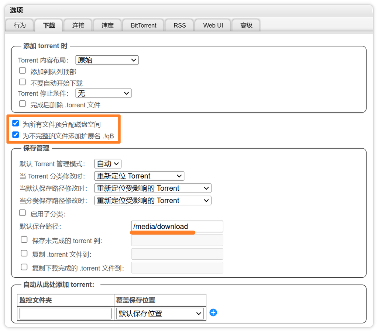Viewport: 378px width, 332px height.
Task: Open the Web UI tab
Action: [213, 25]
